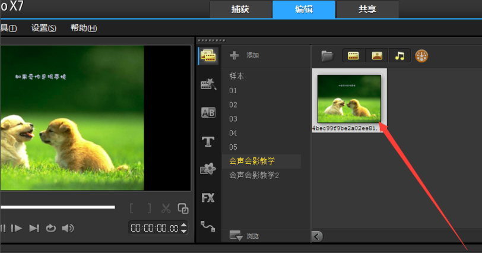
Task: Switch to the 捕获 (Capture) tab
Action: click(240, 10)
